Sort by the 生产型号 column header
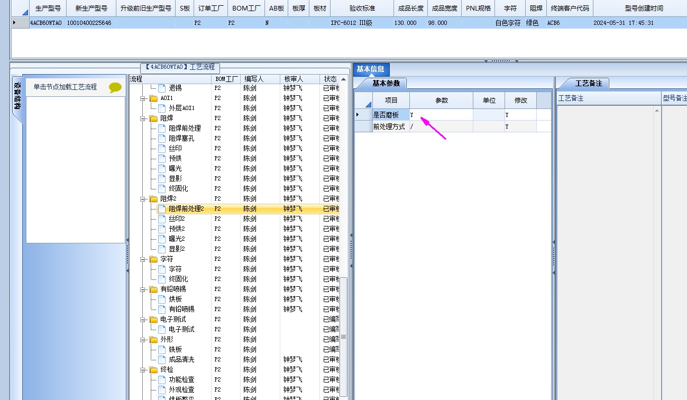The width and height of the screenshot is (687, 400). [48, 8]
